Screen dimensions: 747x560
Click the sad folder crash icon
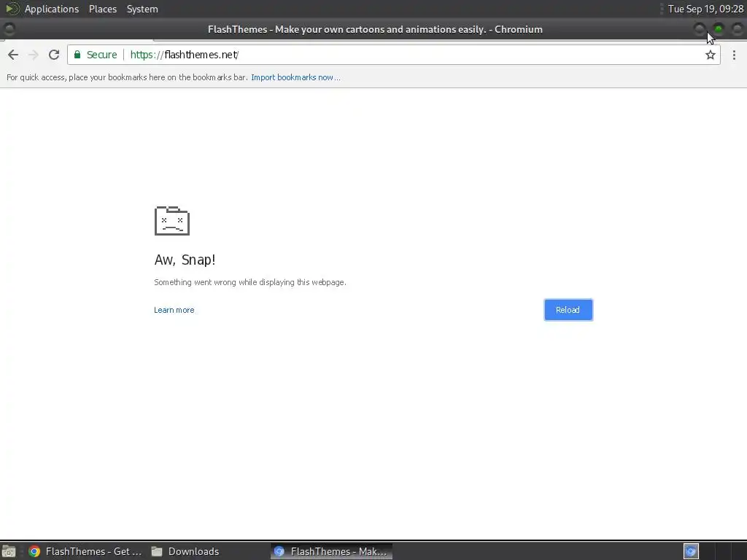pos(172,220)
